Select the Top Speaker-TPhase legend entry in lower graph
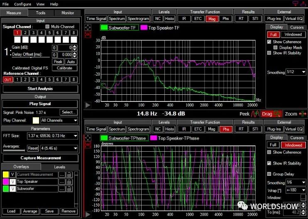This screenshot has width=308, height=219. (175, 138)
